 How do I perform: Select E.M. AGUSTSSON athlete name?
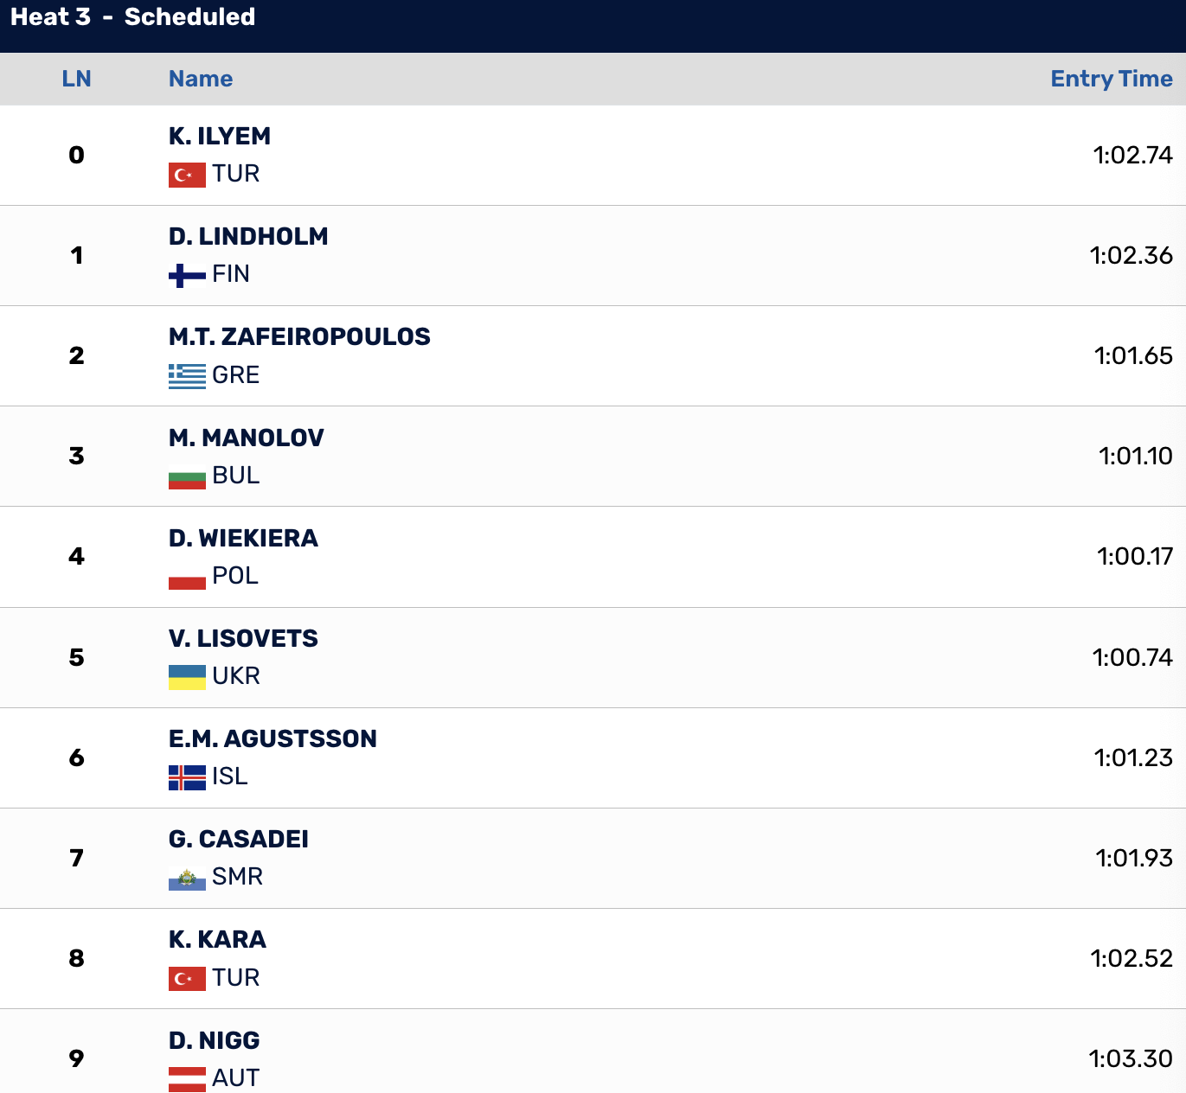pyautogui.click(x=272, y=738)
